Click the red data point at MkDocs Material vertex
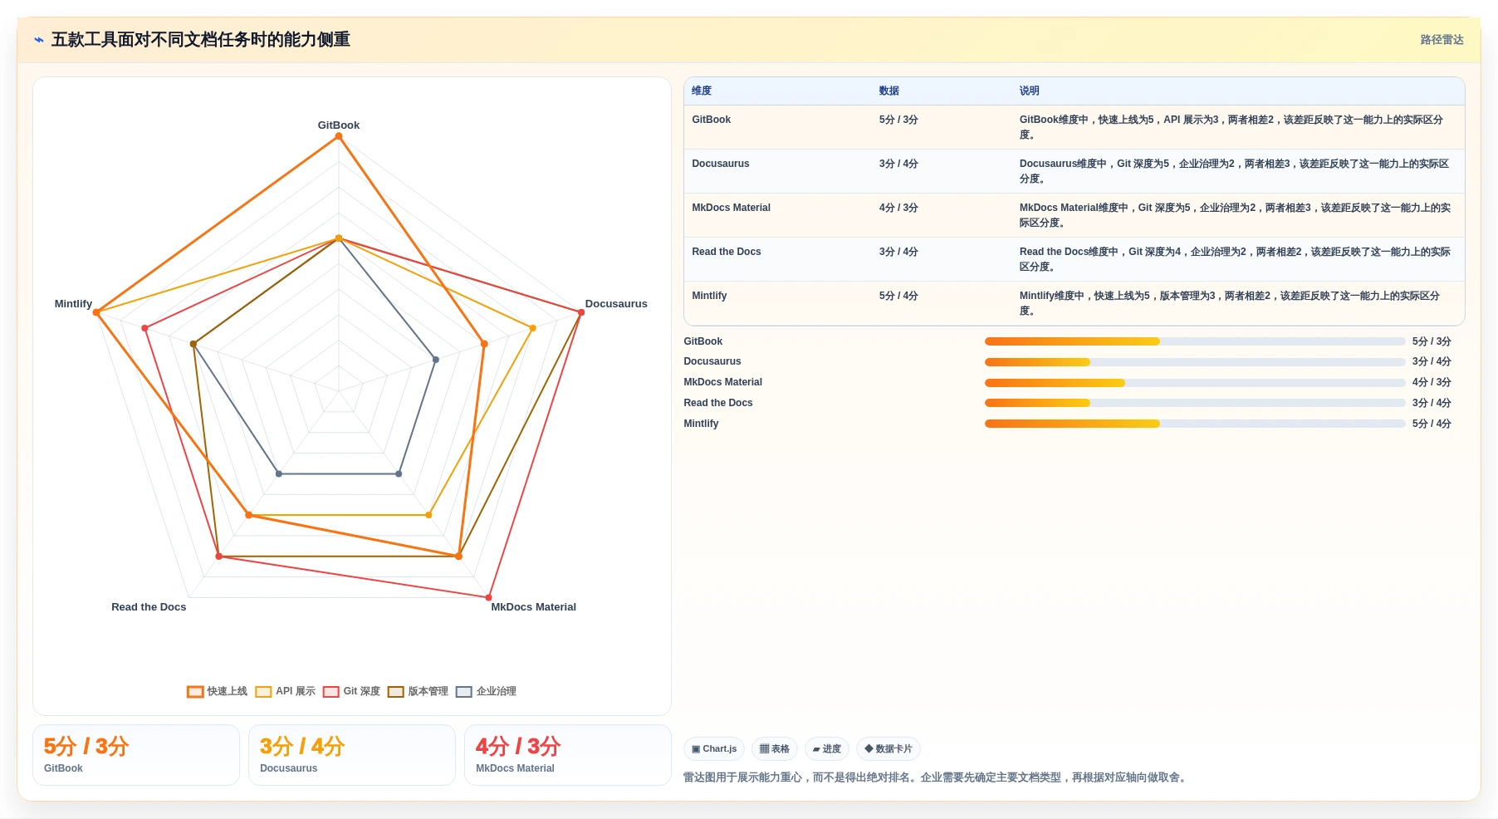Screen dimensions: 1498x819 [489, 597]
